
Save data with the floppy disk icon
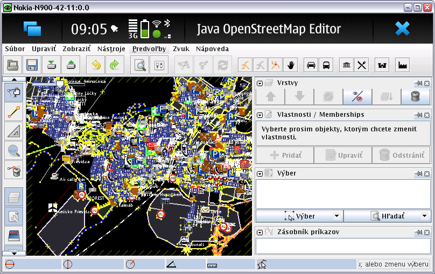pyautogui.click(x=32, y=65)
